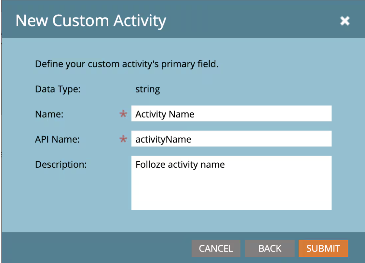
Task: Submit the custom activity form
Action: pyautogui.click(x=323, y=248)
